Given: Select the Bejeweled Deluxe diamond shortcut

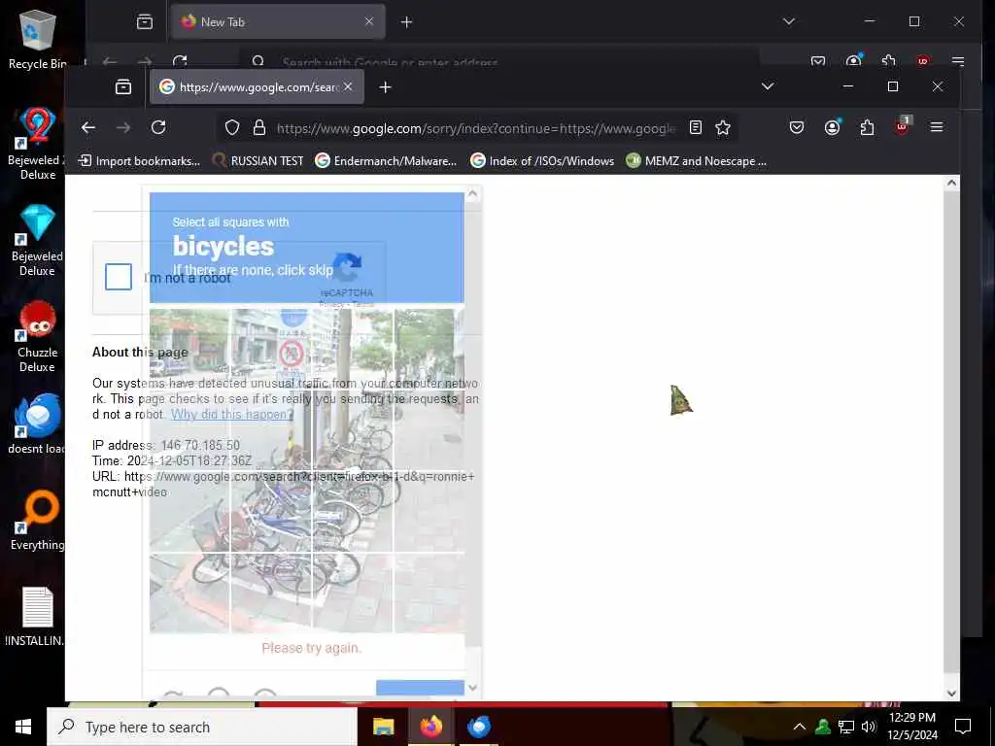Looking at the screenshot, I should [x=38, y=241].
